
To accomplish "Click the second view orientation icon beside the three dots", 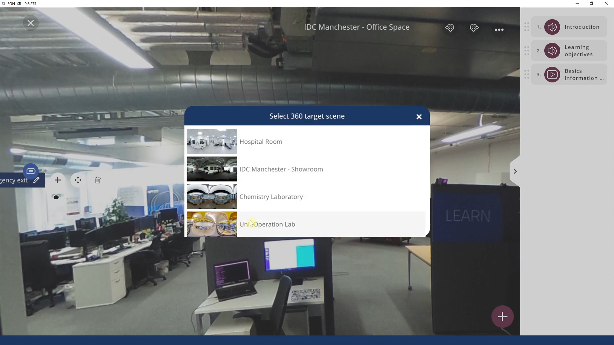I will (x=474, y=28).
